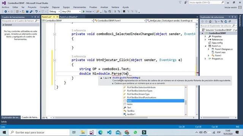This screenshot has width=243, height=136.
Task: Collapse the btnEjecutar_Click method outline
Action: tap(55, 60)
